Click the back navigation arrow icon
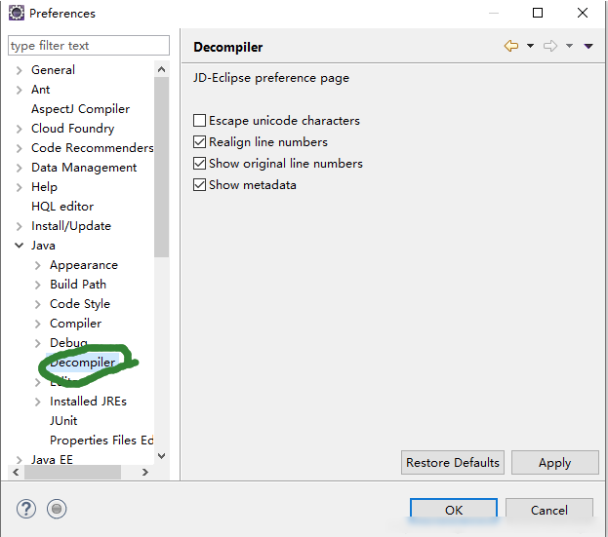Image resolution: width=608 pixels, height=537 pixels. pos(510,46)
